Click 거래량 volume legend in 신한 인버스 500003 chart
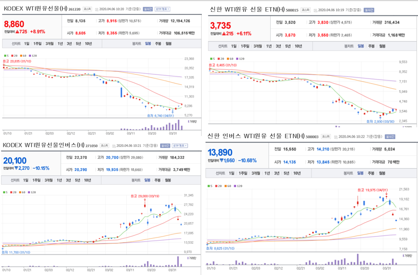This screenshot has width=418, height=275. [x=407, y=256]
